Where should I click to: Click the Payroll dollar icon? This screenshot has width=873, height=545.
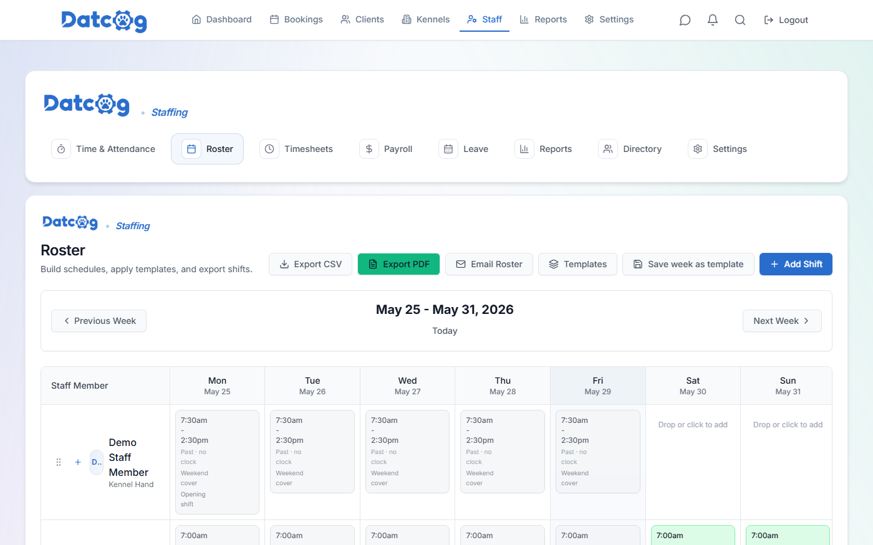369,149
